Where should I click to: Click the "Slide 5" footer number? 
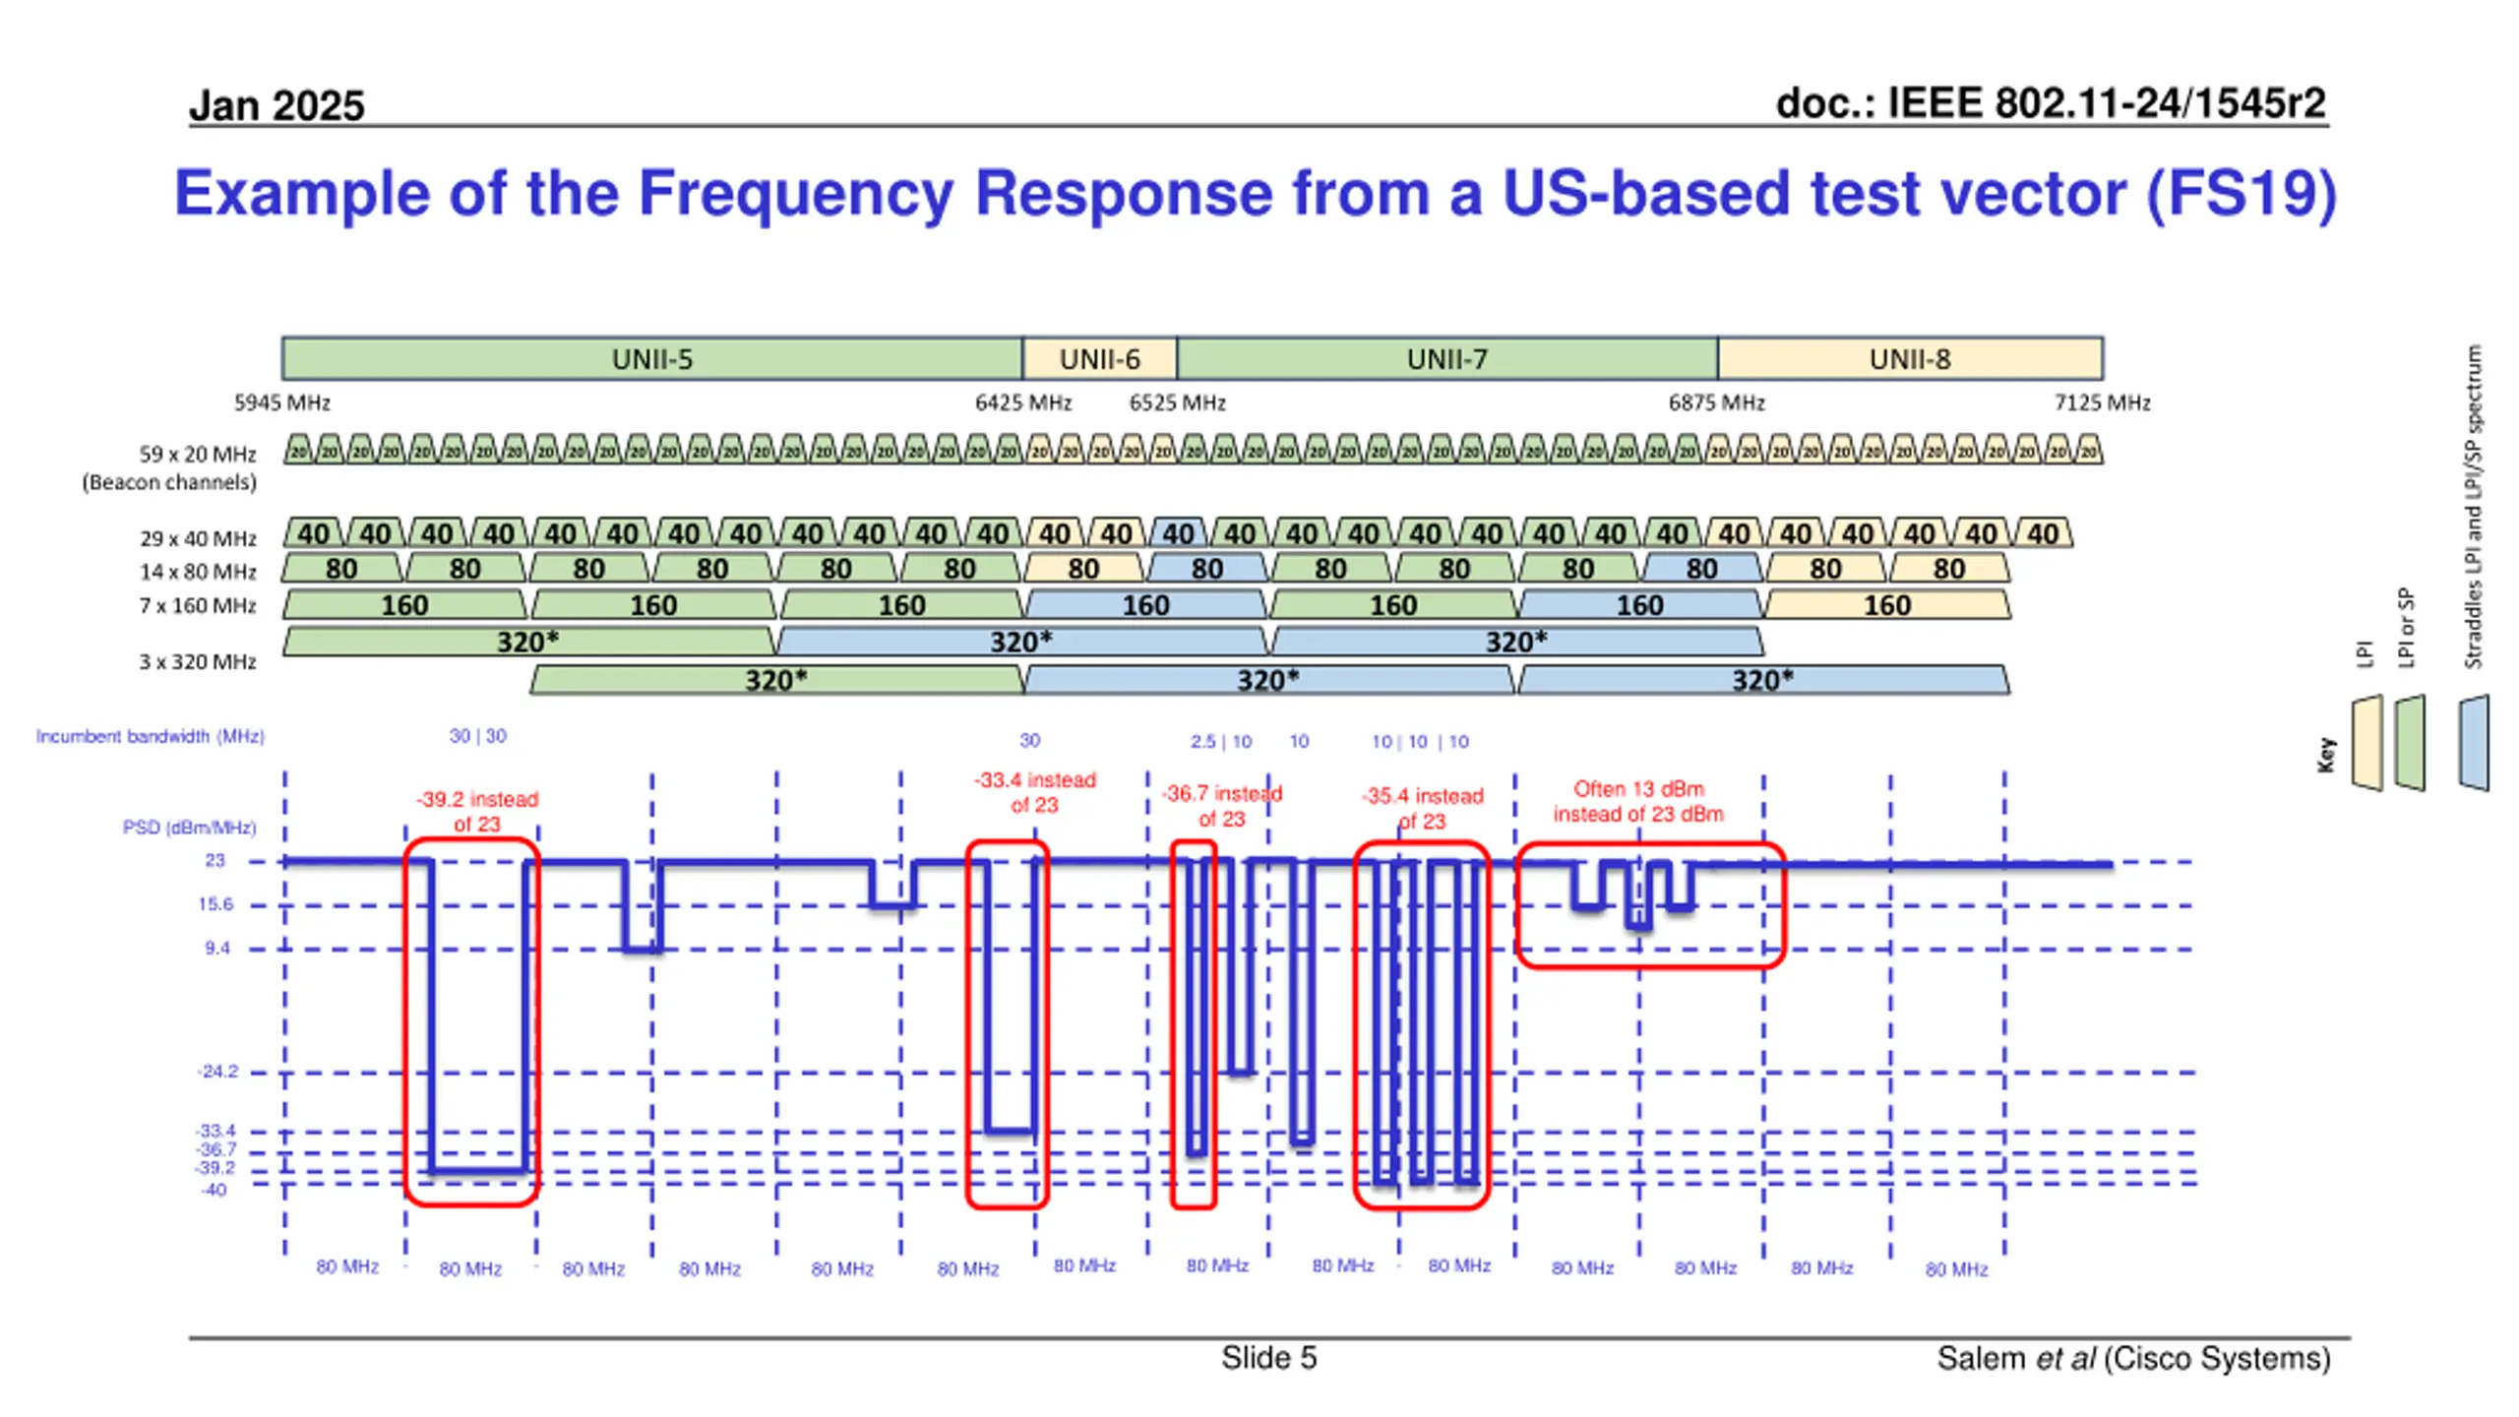pyautogui.click(x=1268, y=1358)
